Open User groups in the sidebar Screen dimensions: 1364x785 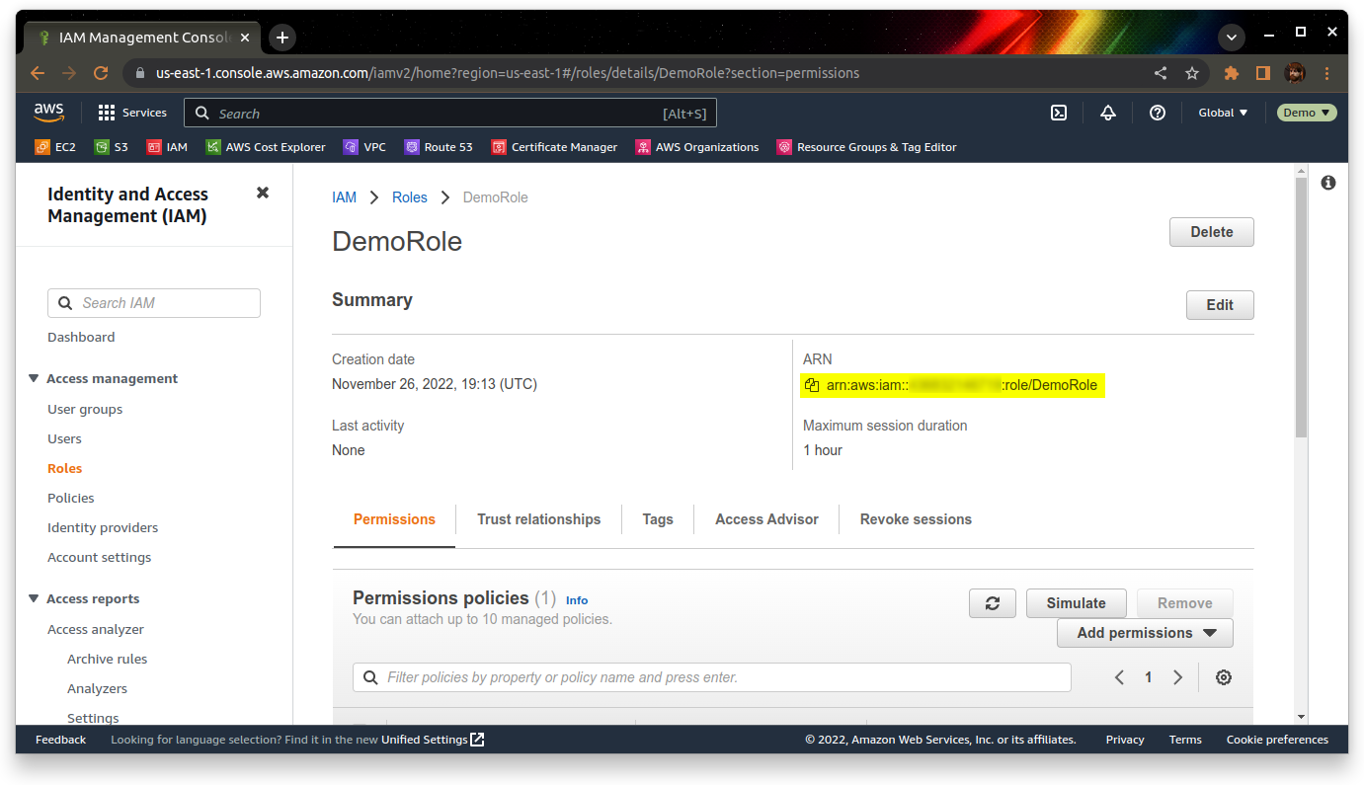pyautogui.click(x=85, y=409)
